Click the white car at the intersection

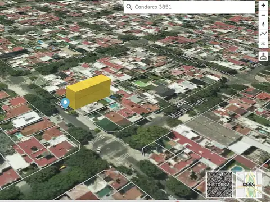pos(98,150)
